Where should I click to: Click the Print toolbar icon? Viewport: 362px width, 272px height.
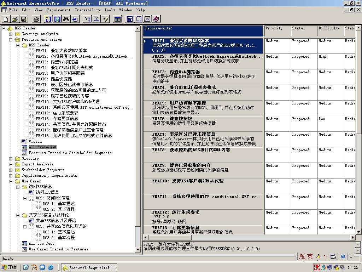[36, 19]
